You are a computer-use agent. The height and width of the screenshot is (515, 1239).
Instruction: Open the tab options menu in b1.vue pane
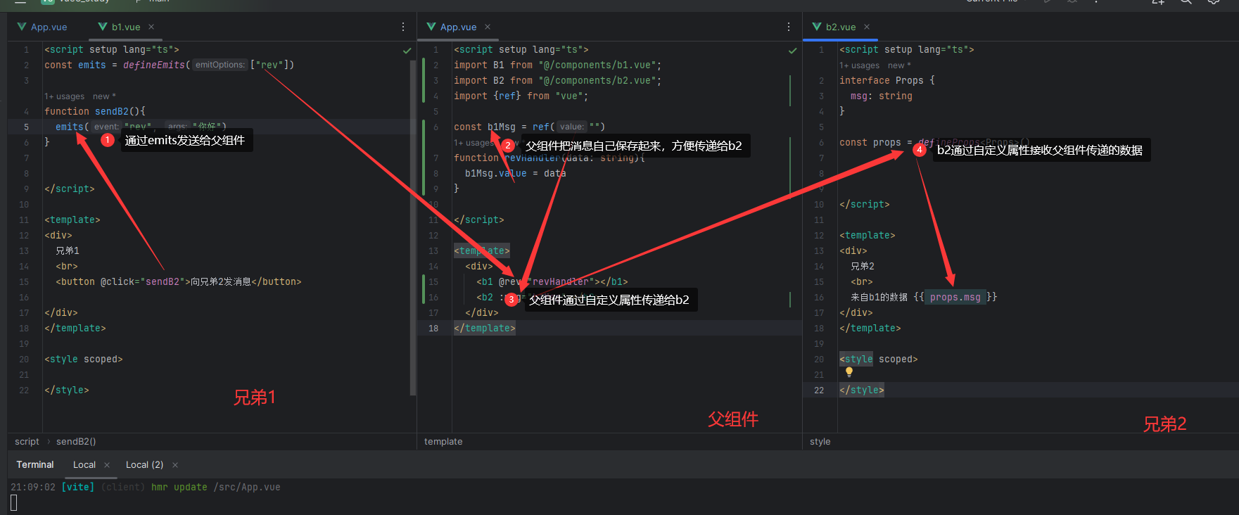point(403,27)
